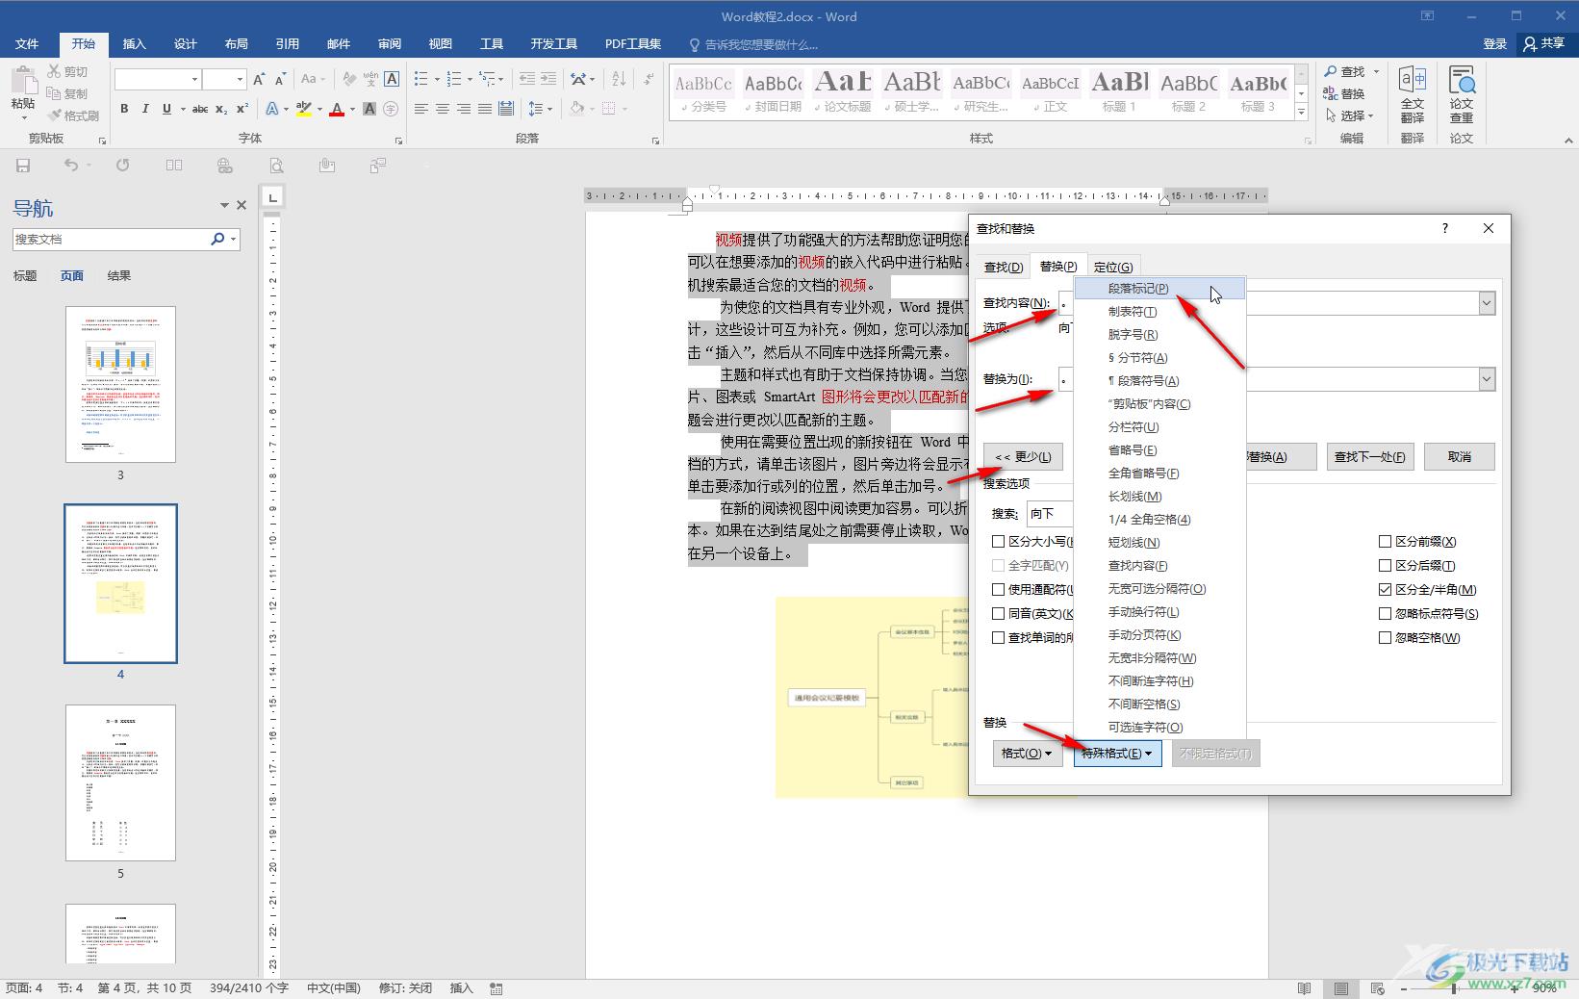Screen dimensions: 1579x999
Task: Expand the styles gallery more arrow
Action: 1301,113
